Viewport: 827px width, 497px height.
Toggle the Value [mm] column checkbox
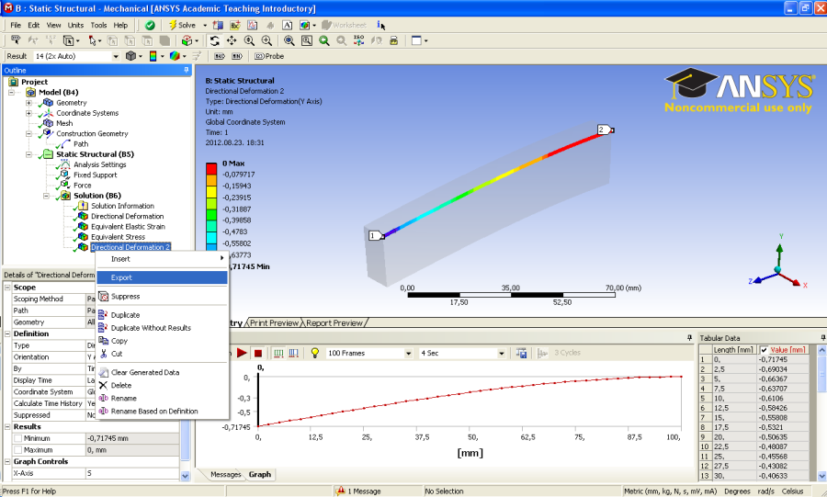point(764,350)
